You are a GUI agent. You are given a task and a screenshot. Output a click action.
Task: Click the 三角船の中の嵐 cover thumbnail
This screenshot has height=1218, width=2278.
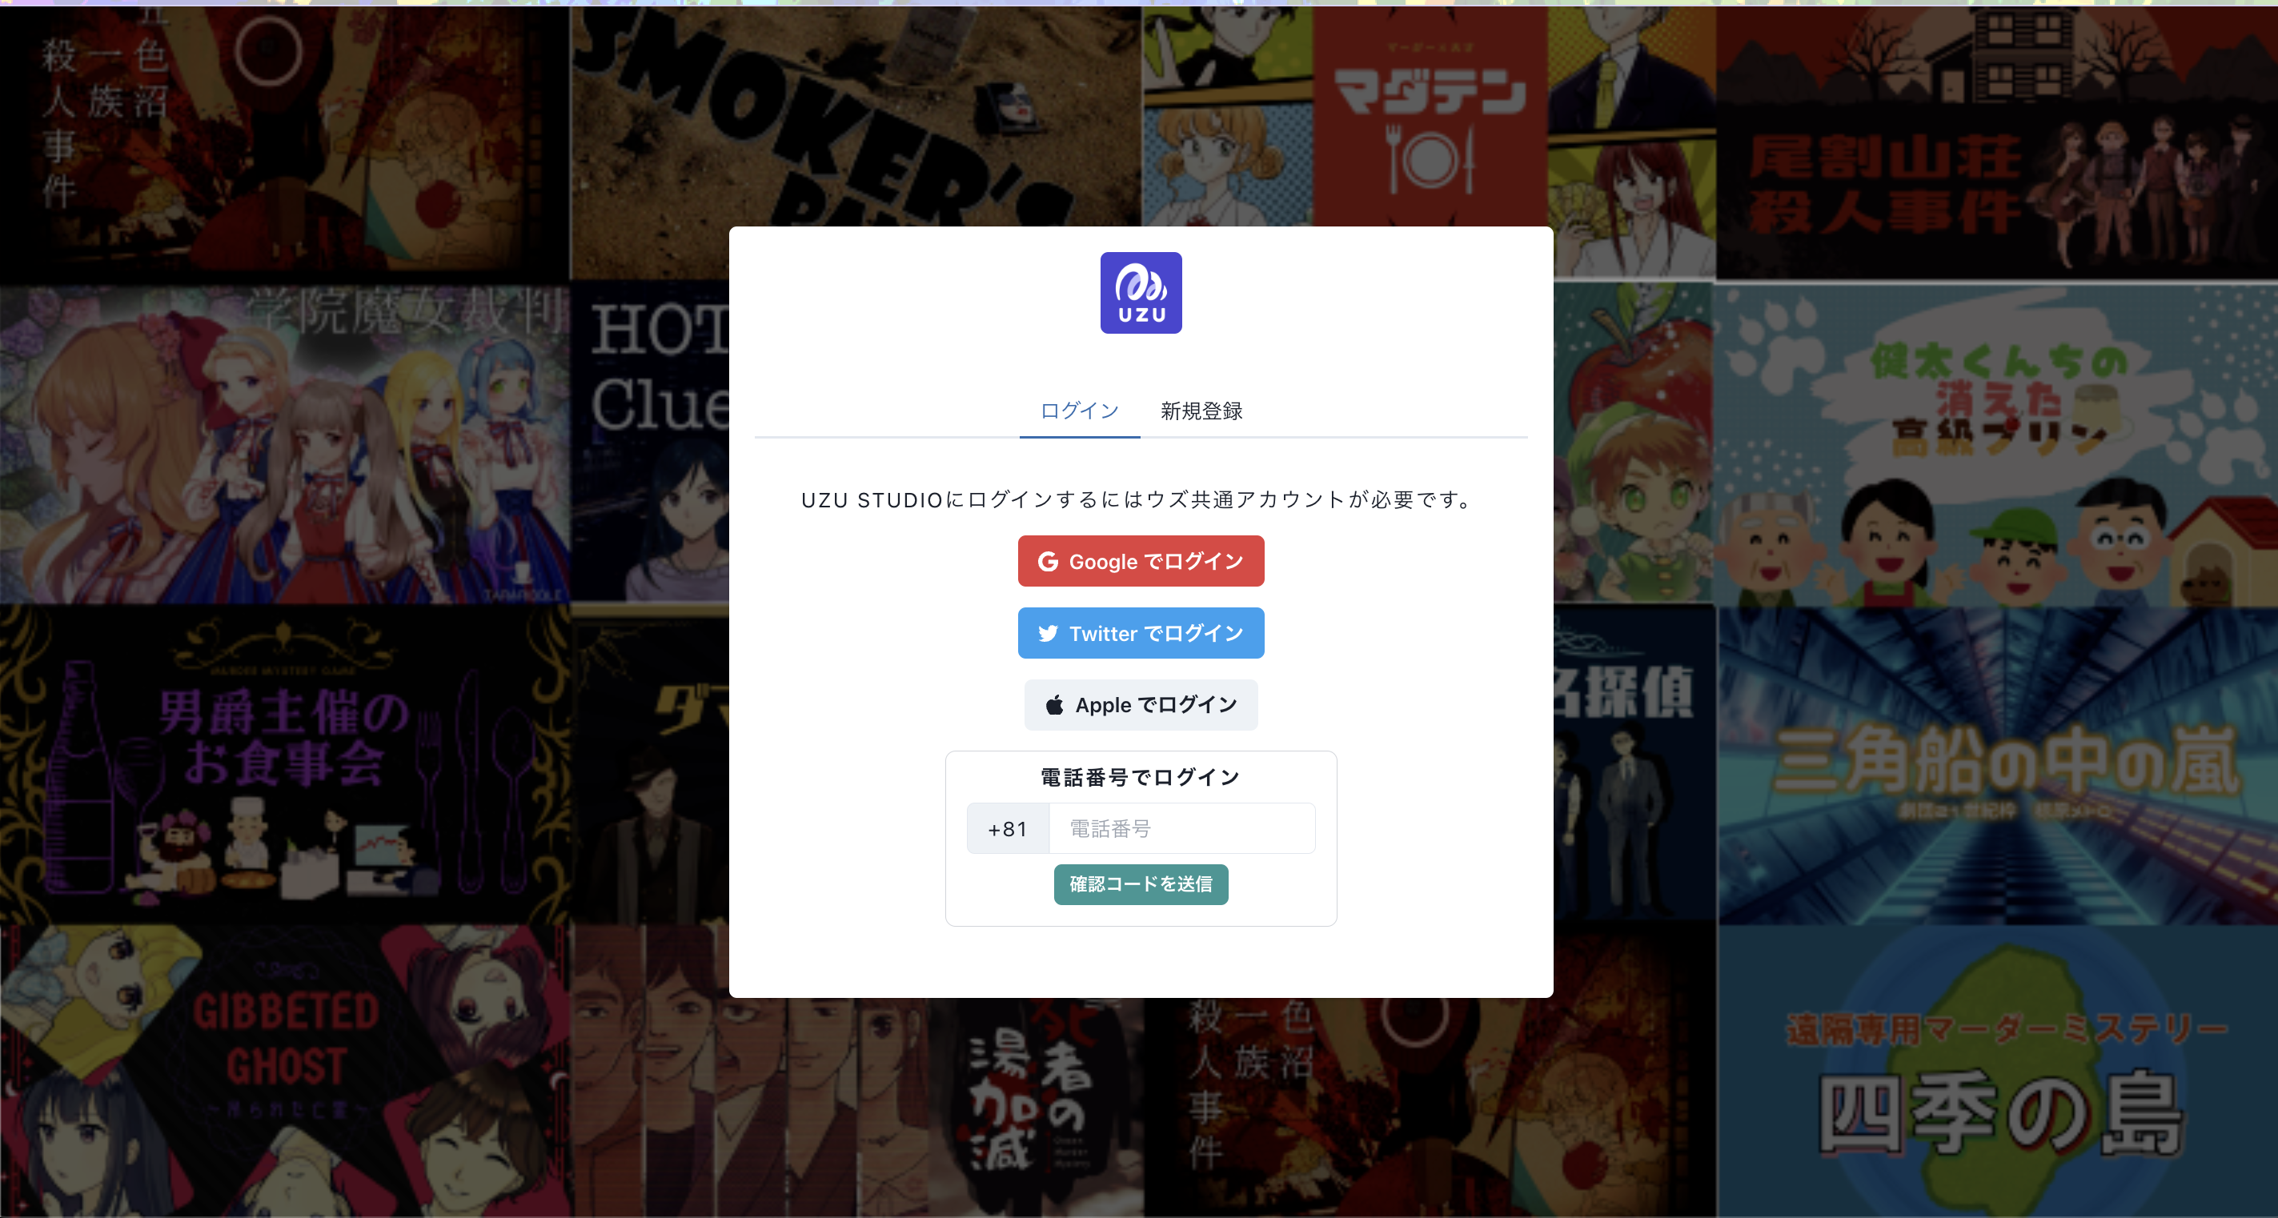pyautogui.click(x=1998, y=765)
